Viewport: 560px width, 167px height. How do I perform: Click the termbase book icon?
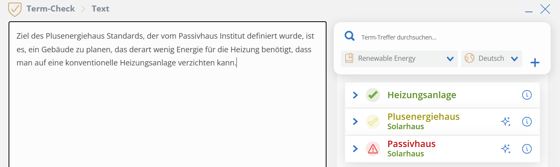(x=350, y=58)
